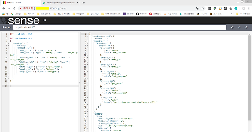Screen dimensions: 252x132
Task: Collapse "seoul-metro-2014" fold at output line 2
Action: tap(87, 36)
